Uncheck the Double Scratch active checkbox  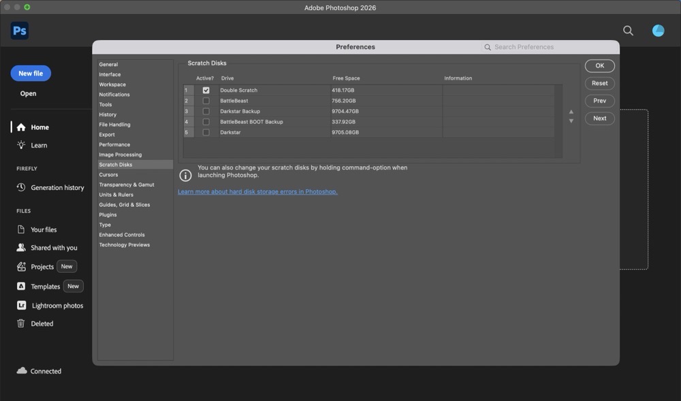(206, 91)
